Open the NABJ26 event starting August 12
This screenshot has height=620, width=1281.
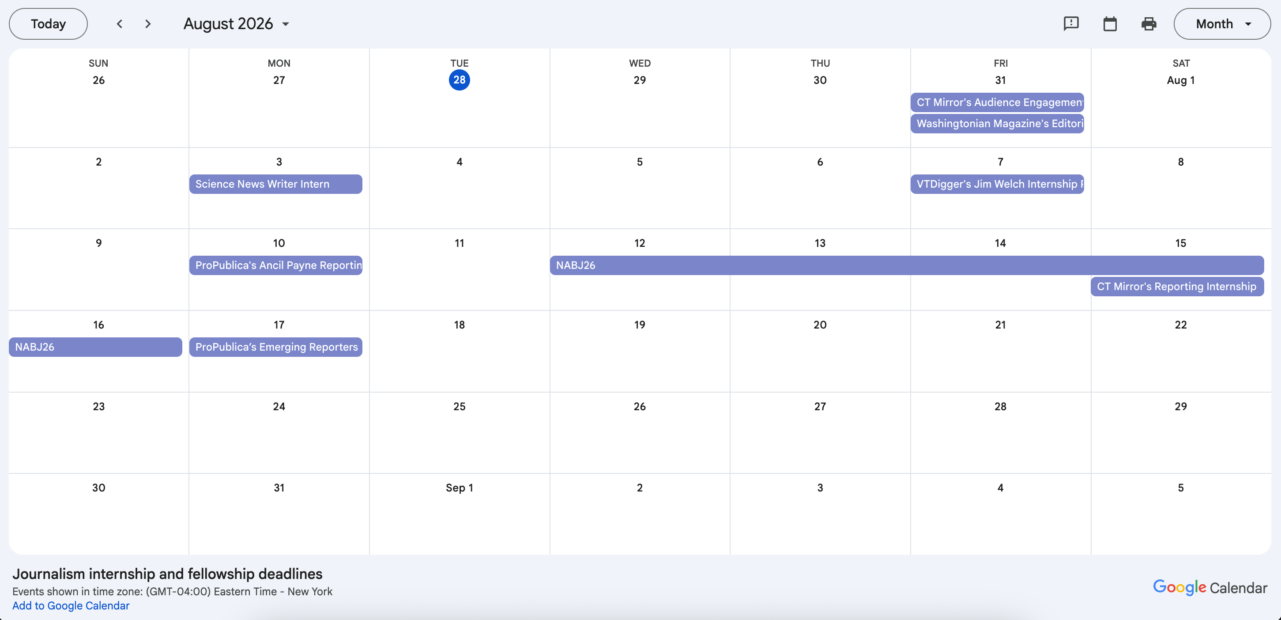tap(907, 265)
